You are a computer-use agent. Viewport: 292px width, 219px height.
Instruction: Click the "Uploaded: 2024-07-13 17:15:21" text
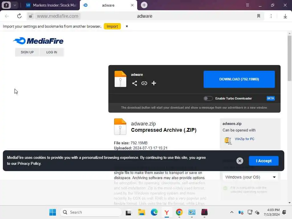pos(141,148)
